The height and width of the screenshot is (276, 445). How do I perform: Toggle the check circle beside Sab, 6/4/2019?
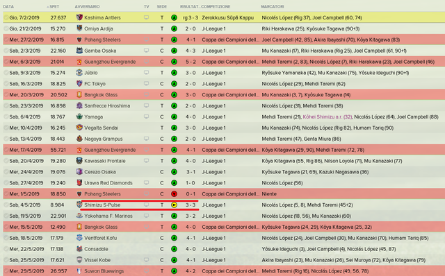[6, 117]
